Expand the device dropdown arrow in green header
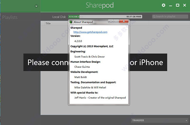 click(36, 6)
